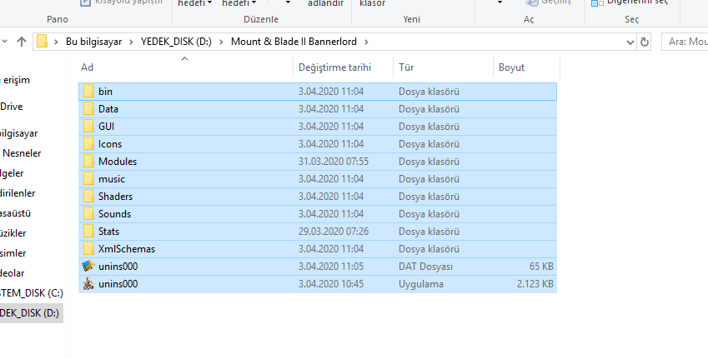Click the Stats folder icon
The image size is (708, 359).
coord(88,232)
